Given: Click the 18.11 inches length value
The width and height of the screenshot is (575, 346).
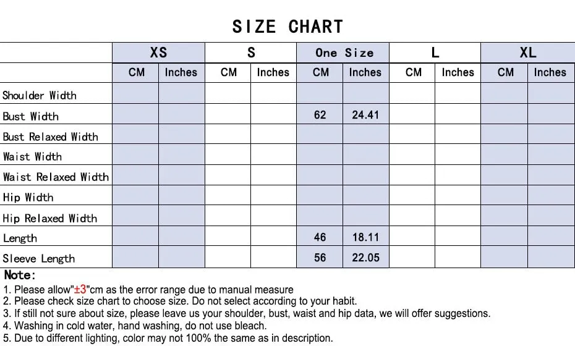Looking at the screenshot, I should coord(365,237).
